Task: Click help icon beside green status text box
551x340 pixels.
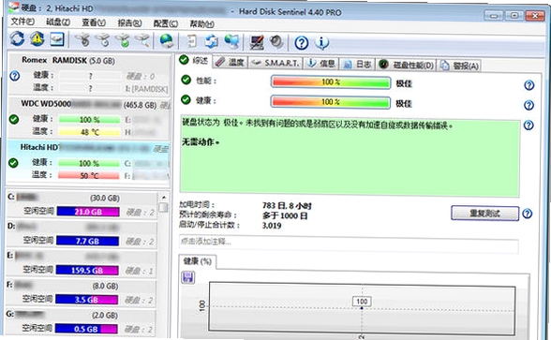Action: coord(529,126)
